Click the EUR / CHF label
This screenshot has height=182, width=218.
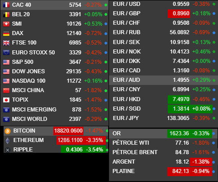click(126, 23)
